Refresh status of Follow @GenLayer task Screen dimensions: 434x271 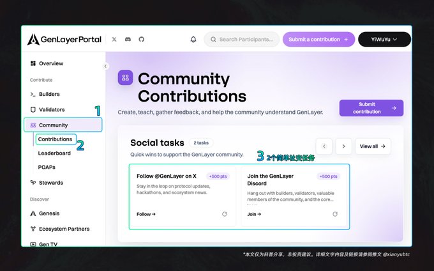pyautogui.click(x=225, y=214)
